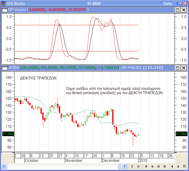Click the 97.9600 value in title bar
This screenshot has height=171, width=189.
click(x=94, y=4)
